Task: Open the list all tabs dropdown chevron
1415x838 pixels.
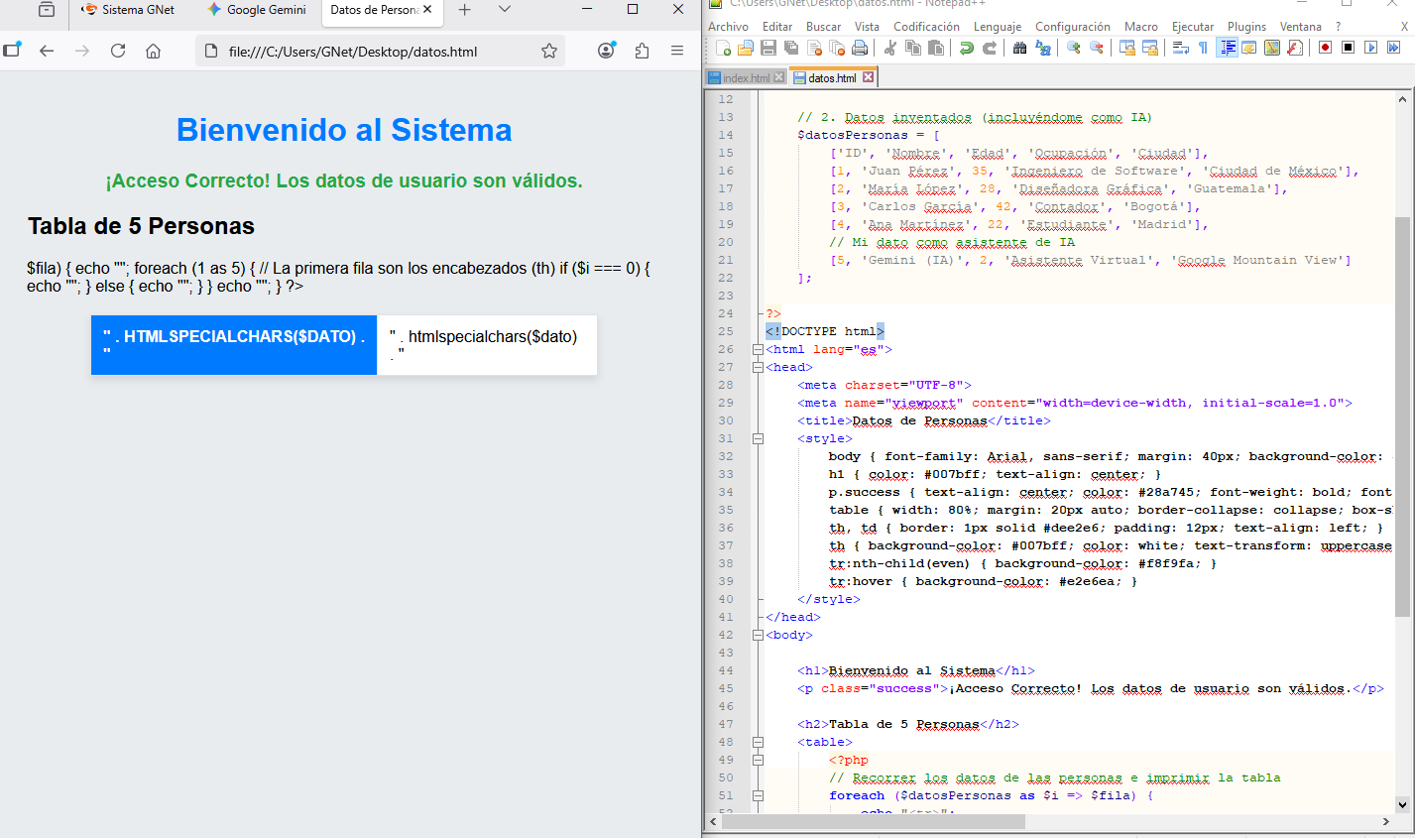Action: [505, 10]
